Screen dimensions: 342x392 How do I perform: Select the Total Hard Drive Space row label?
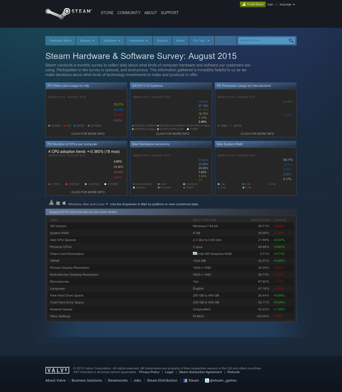pos(67,302)
